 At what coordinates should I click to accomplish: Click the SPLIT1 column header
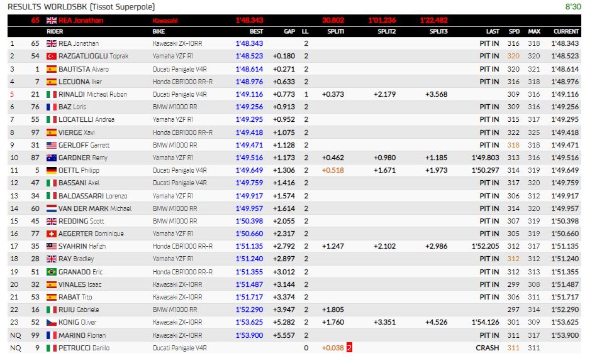click(335, 31)
